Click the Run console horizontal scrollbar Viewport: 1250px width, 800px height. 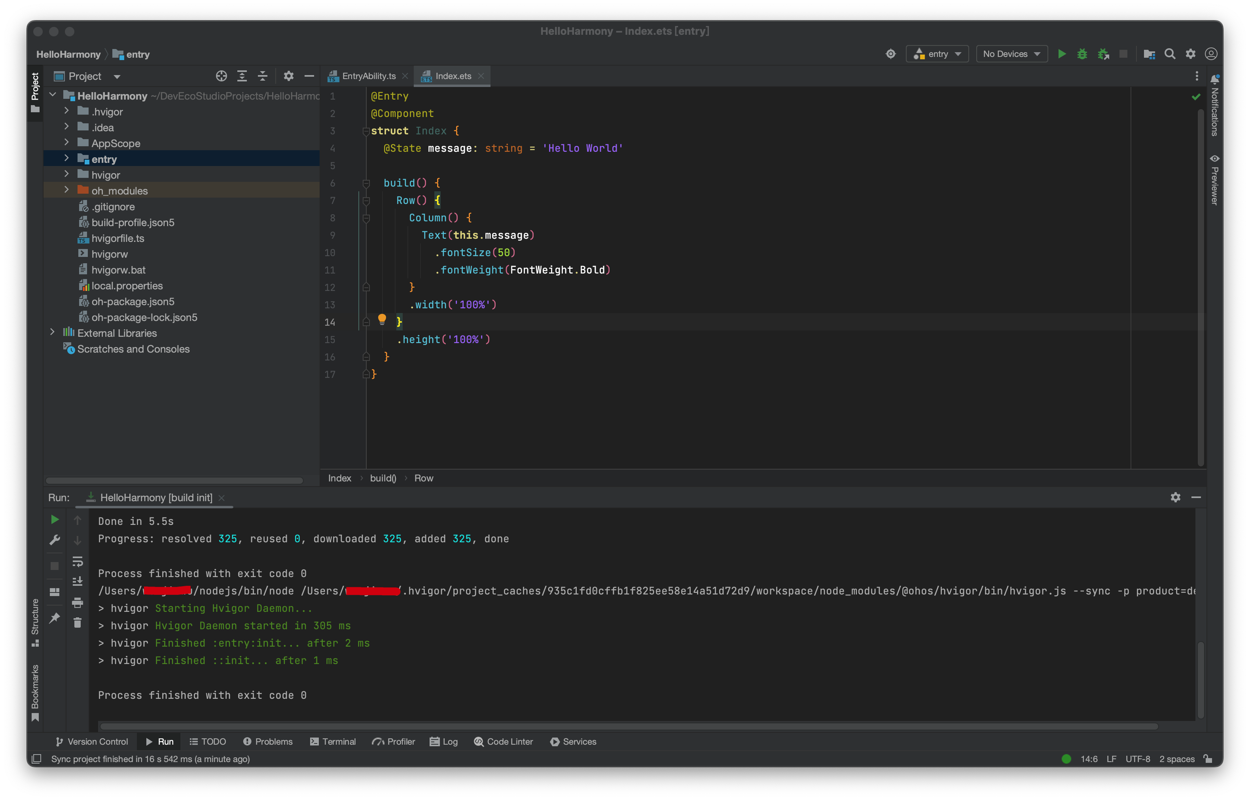coord(629,726)
